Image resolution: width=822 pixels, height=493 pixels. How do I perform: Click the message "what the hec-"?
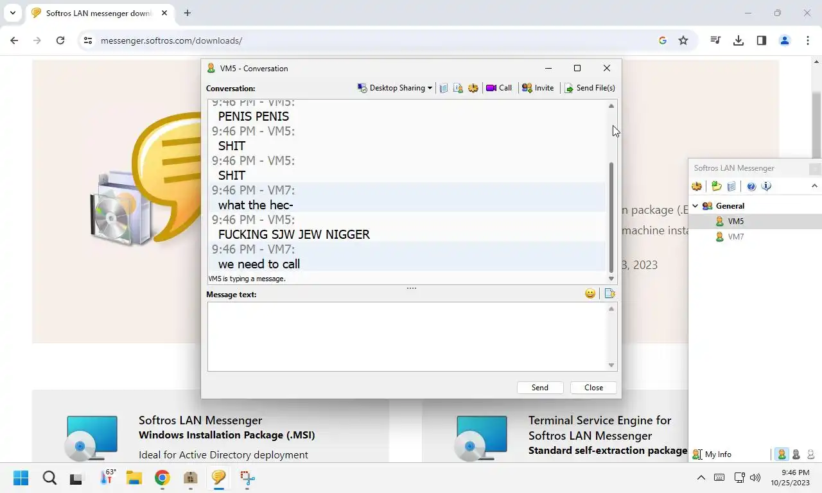(256, 205)
